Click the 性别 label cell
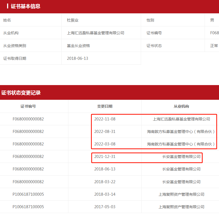The height and width of the screenshot is (215, 219). [150, 20]
